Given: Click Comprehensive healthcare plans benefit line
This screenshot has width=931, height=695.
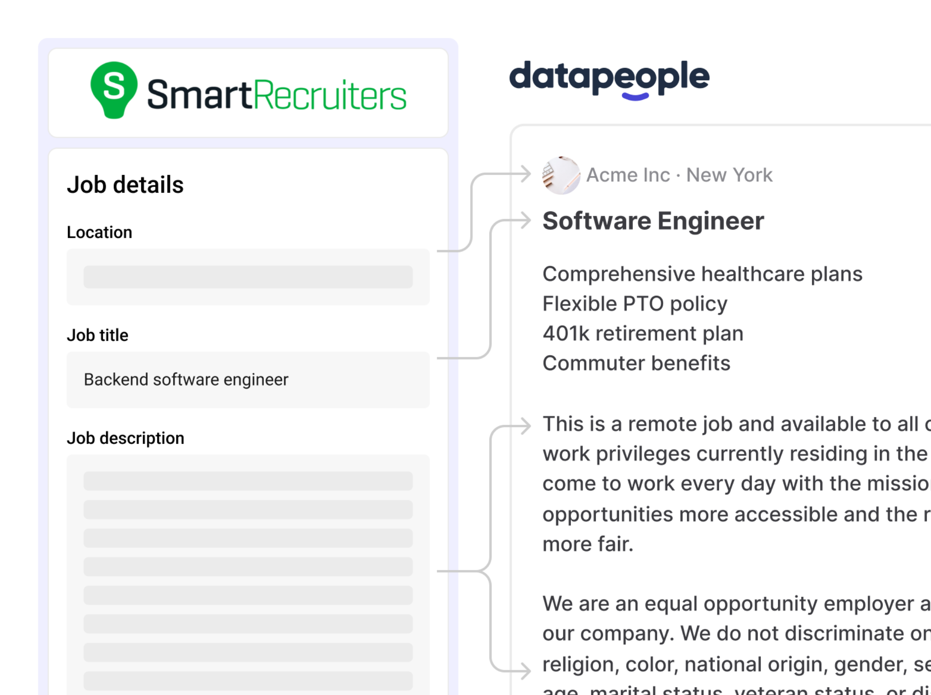Looking at the screenshot, I should (702, 274).
